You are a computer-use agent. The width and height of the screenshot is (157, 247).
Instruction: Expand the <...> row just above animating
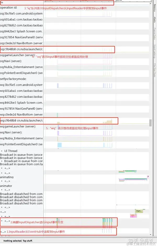[2, 173]
